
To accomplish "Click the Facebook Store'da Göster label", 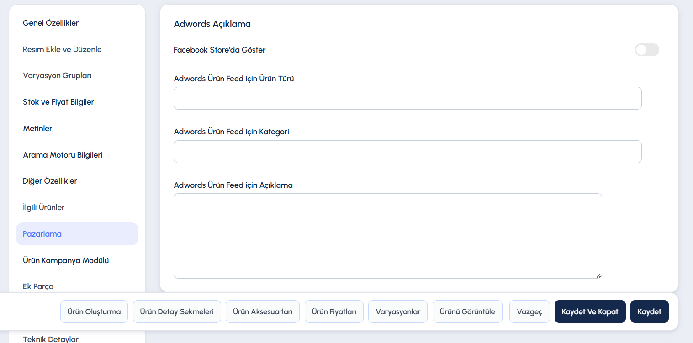I will [219, 50].
